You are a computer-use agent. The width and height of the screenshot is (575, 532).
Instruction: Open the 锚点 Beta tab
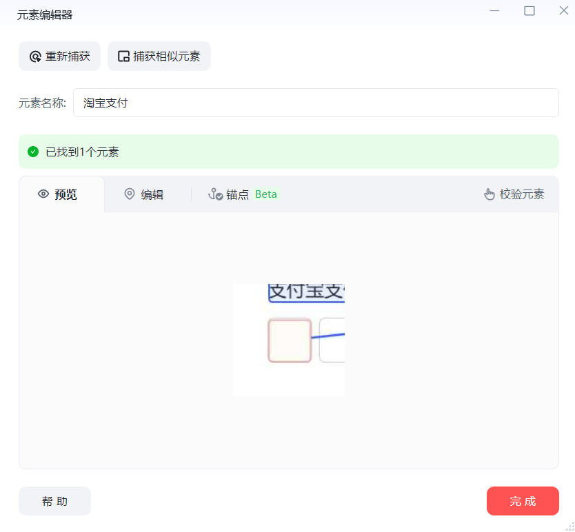244,194
